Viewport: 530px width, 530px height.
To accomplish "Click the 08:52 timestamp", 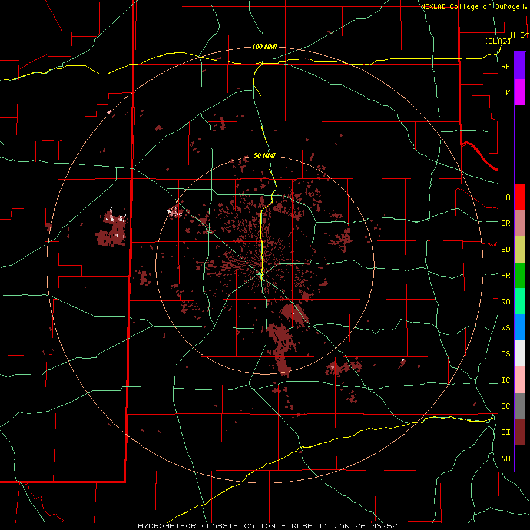I will point(383,526).
